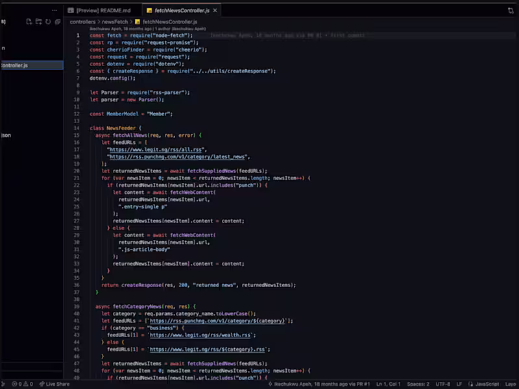Collapse all folders in Explorer
The width and height of the screenshot is (519, 389).
coord(58,22)
